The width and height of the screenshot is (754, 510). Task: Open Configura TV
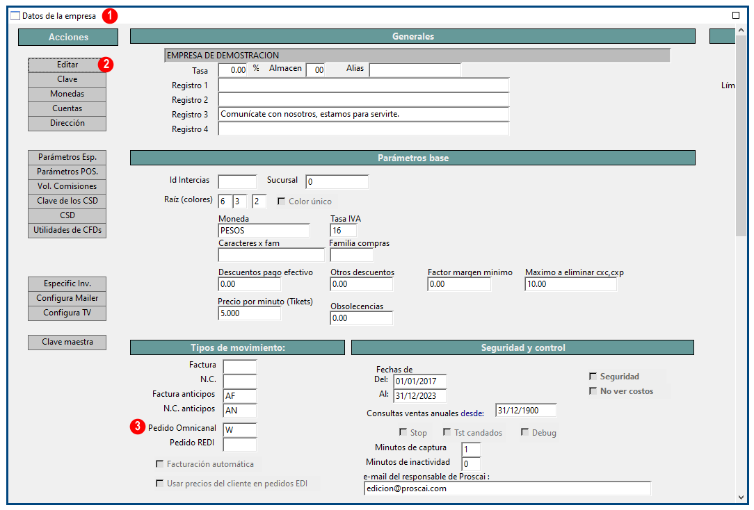[67, 313]
